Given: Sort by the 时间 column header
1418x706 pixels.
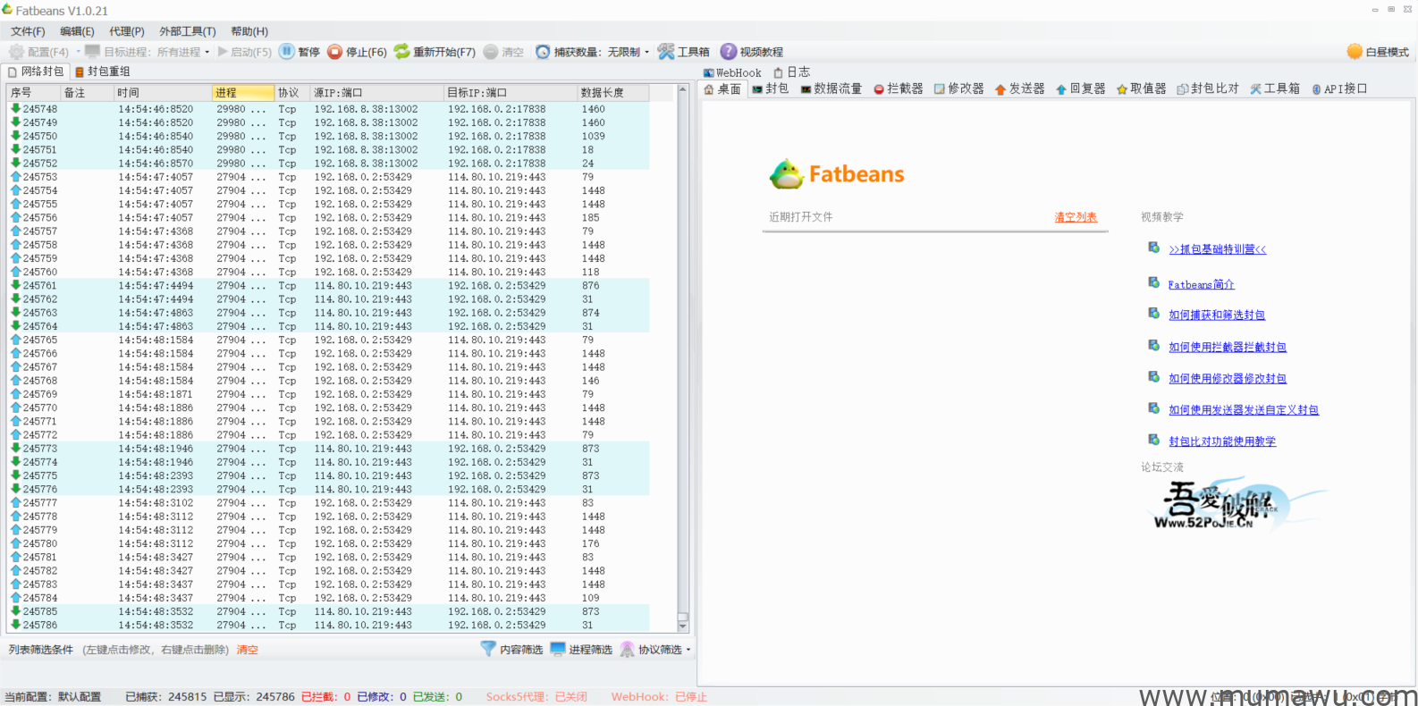Looking at the screenshot, I should pos(163,92).
